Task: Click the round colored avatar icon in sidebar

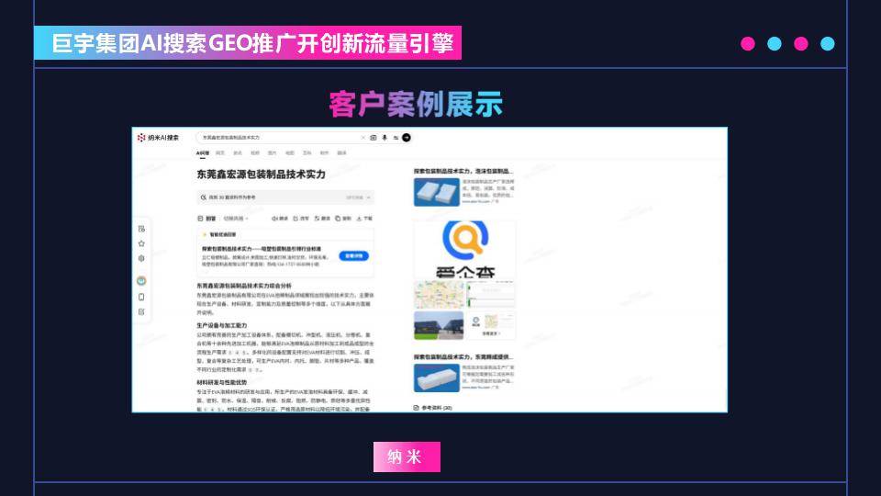Action: coord(141,281)
